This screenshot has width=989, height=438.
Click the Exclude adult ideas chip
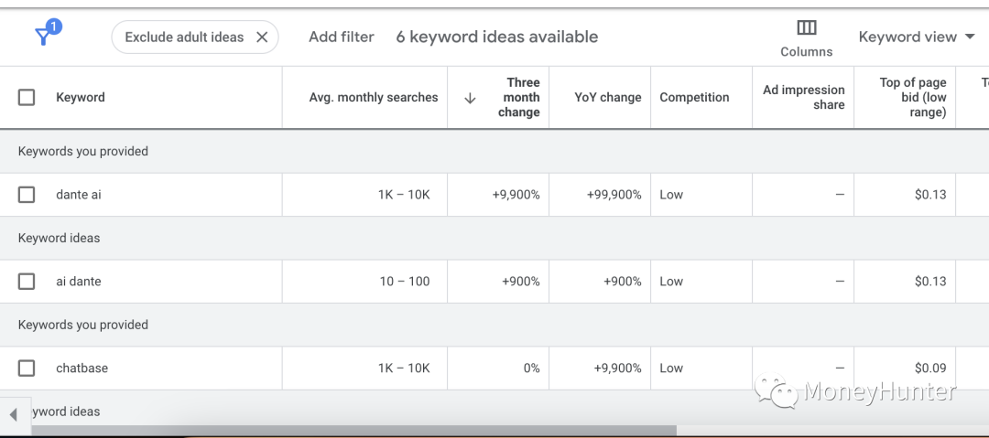click(184, 37)
